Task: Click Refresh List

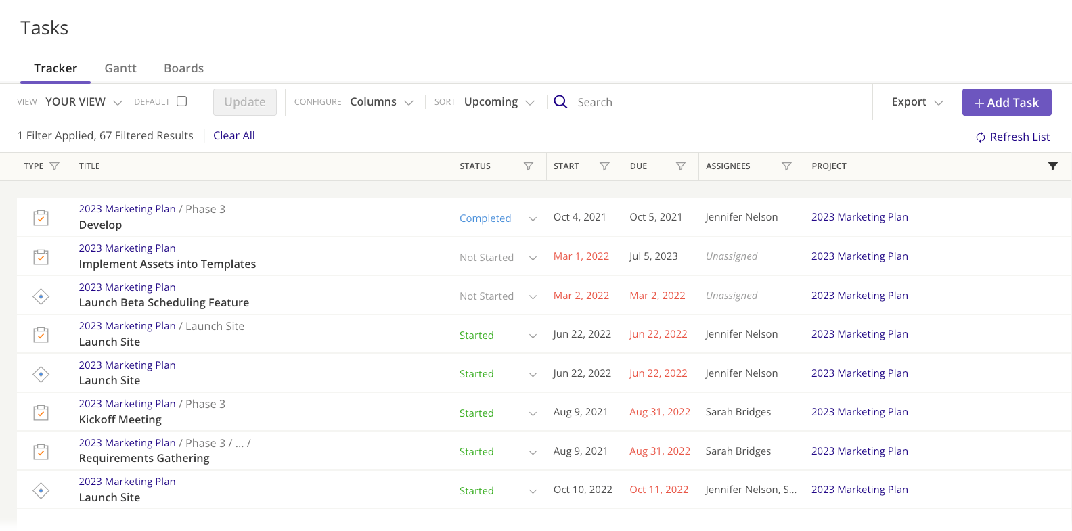Action: [x=1012, y=137]
